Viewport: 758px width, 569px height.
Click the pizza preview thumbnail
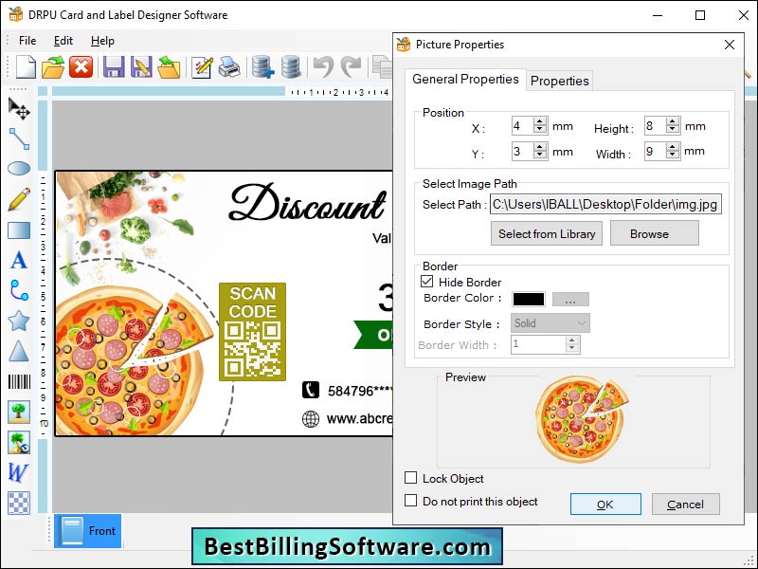pos(582,420)
